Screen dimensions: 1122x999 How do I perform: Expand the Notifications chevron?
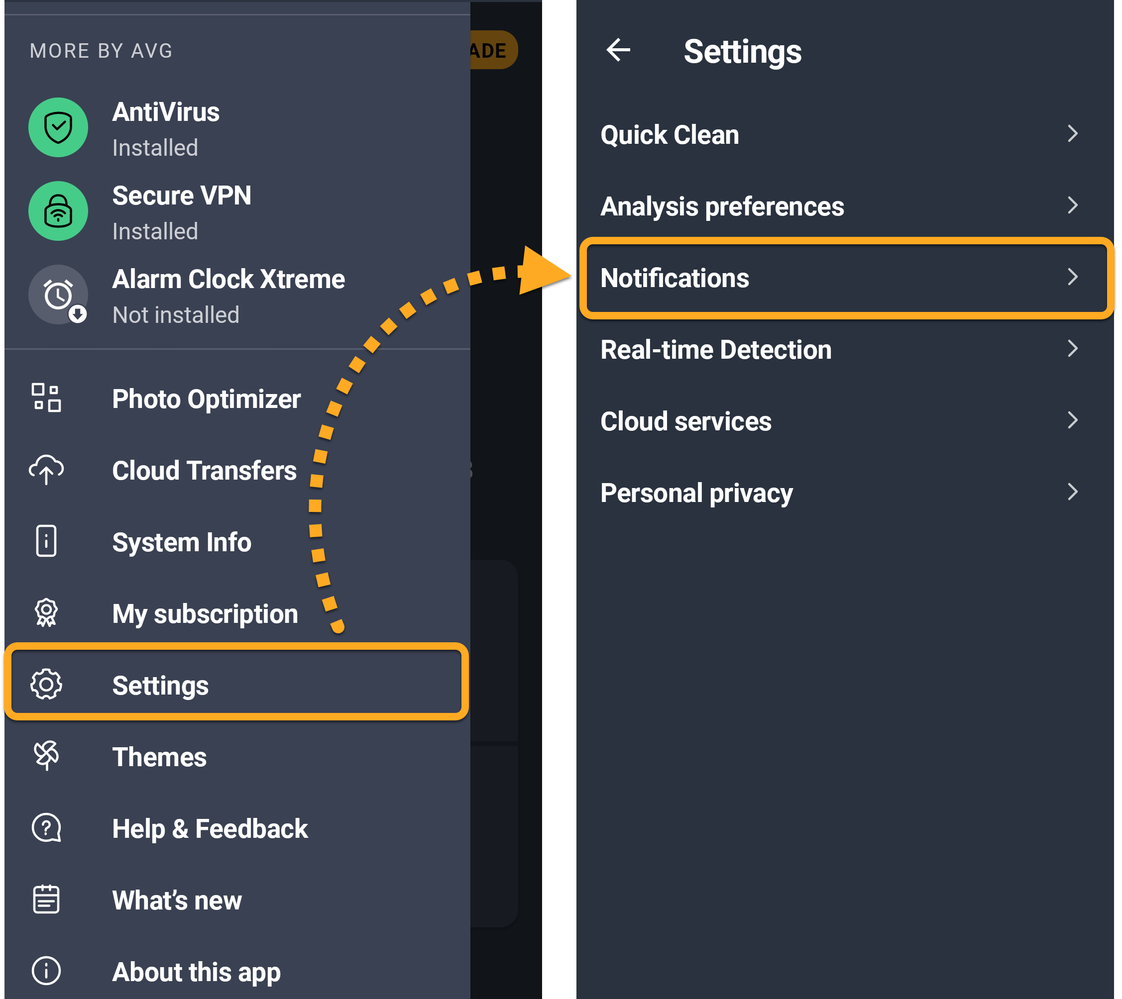(x=1073, y=277)
